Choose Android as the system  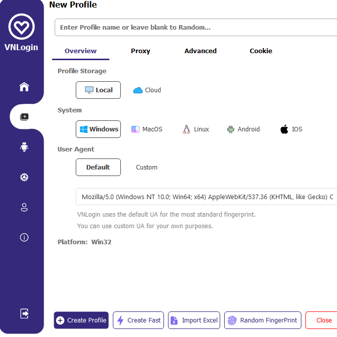pyautogui.click(x=243, y=129)
